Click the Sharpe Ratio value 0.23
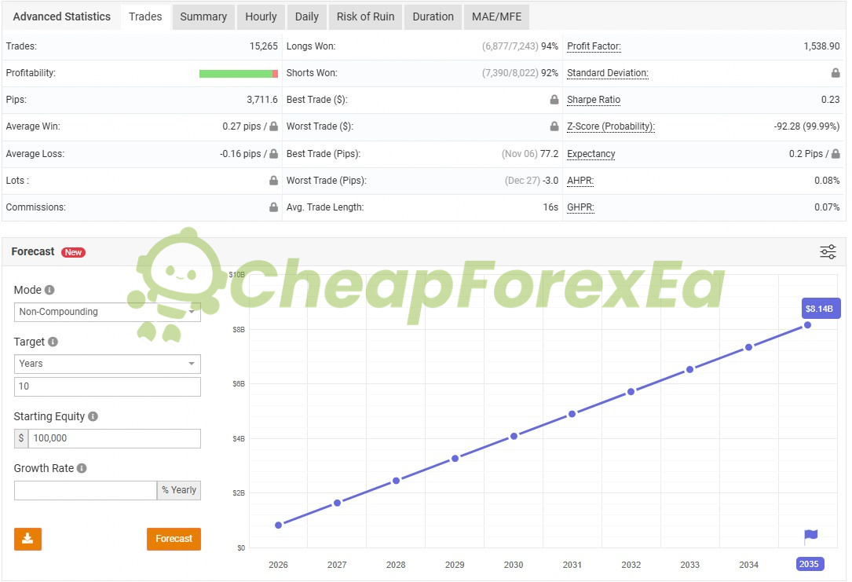This screenshot has width=852, height=582. (x=830, y=100)
